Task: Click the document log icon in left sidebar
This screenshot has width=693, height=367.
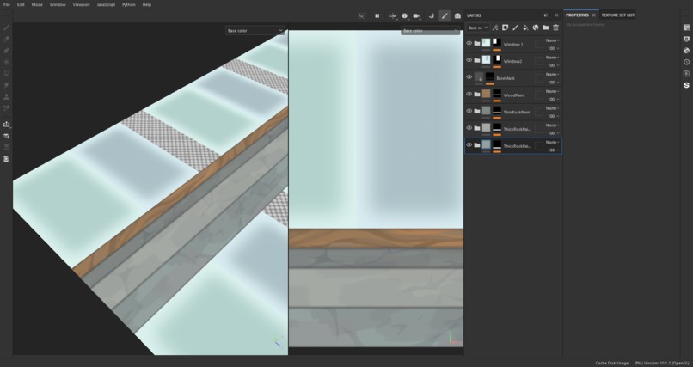Action: point(7,158)
